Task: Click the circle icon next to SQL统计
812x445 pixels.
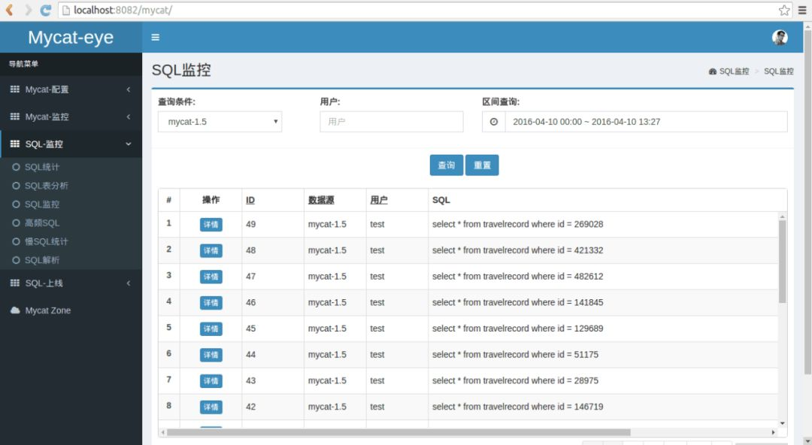Action: (x=16, y=167)
